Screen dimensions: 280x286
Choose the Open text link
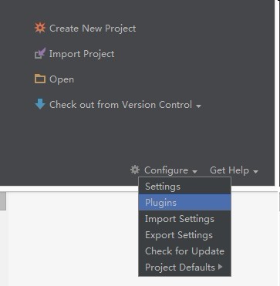(x=62, y=79)
